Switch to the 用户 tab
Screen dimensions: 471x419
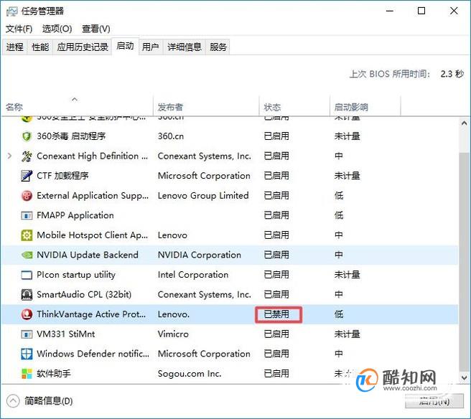click(151, 47)
